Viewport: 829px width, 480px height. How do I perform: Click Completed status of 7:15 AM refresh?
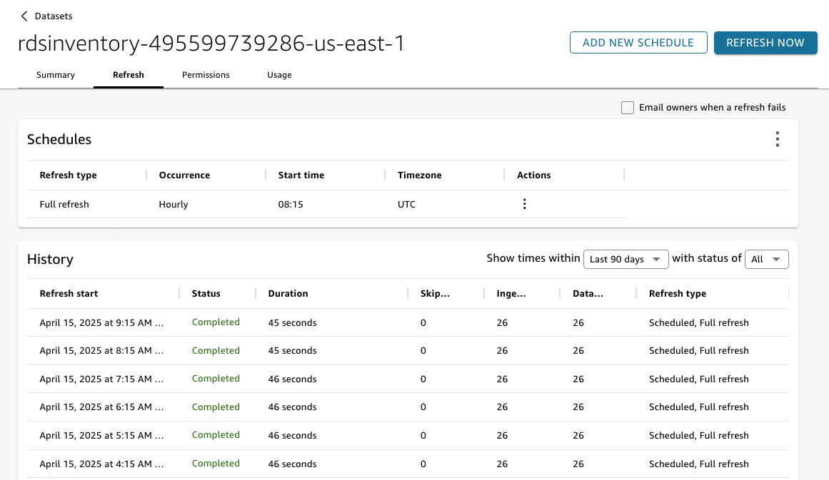pyautogui.click(x=216, y=379)
